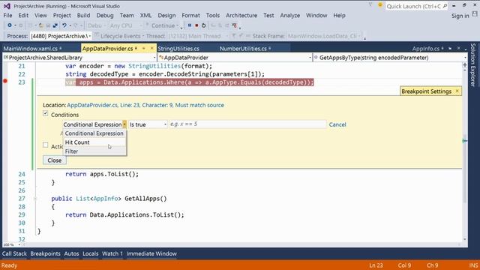Click the account avatar icon beside Sign in
Image resolution: width=480 pixels, height=270 pixels.
pyautogui.click(x=475, y=14)
